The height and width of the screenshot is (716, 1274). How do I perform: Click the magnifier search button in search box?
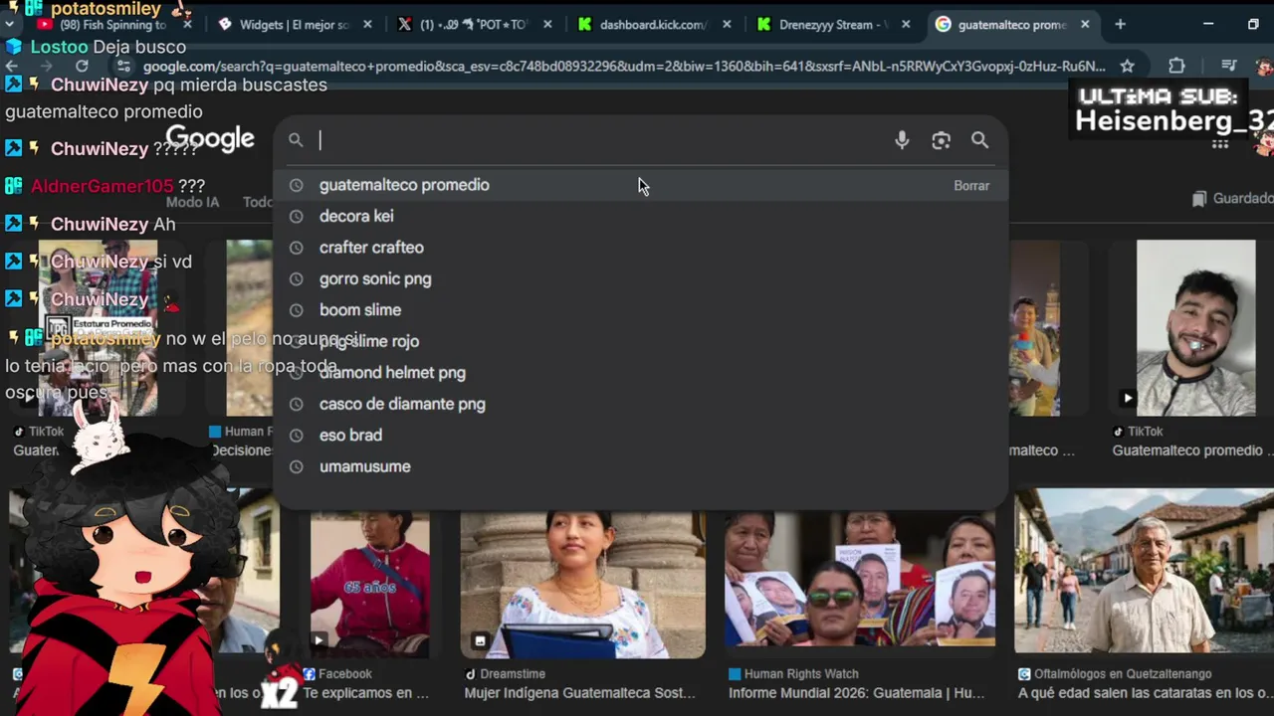pos(979,140)
